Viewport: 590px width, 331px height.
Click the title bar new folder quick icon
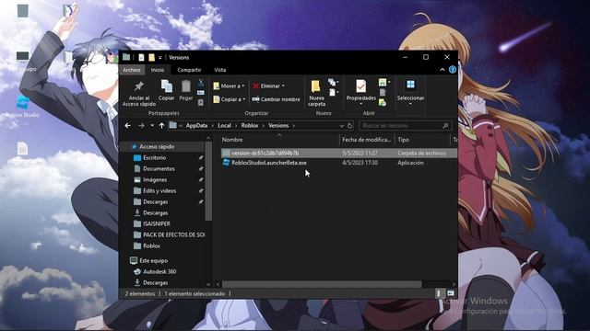pos(151,57)
